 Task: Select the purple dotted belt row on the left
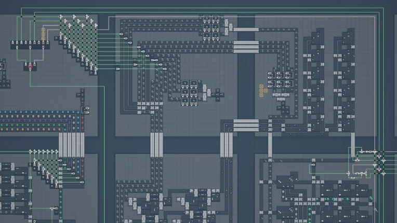pyautogui.click(x=34, y=121)
